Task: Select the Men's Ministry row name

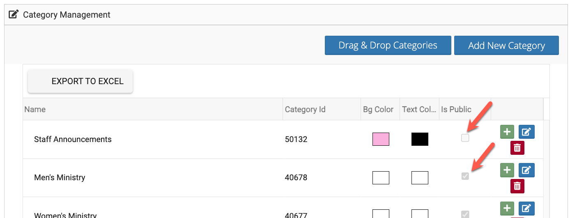Action: [60, 178]
